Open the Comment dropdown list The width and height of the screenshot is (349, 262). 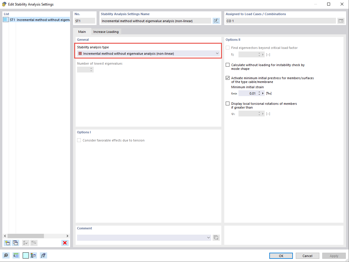pyautogui.click(x=209, y=238)
